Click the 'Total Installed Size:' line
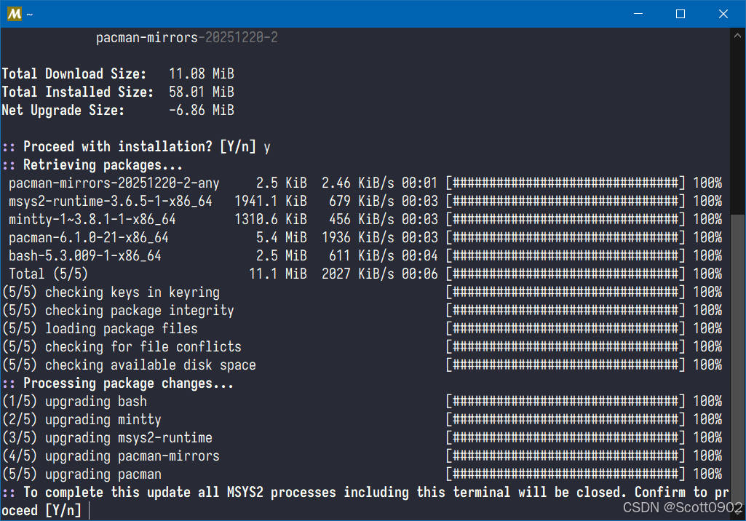 point(118,92)
